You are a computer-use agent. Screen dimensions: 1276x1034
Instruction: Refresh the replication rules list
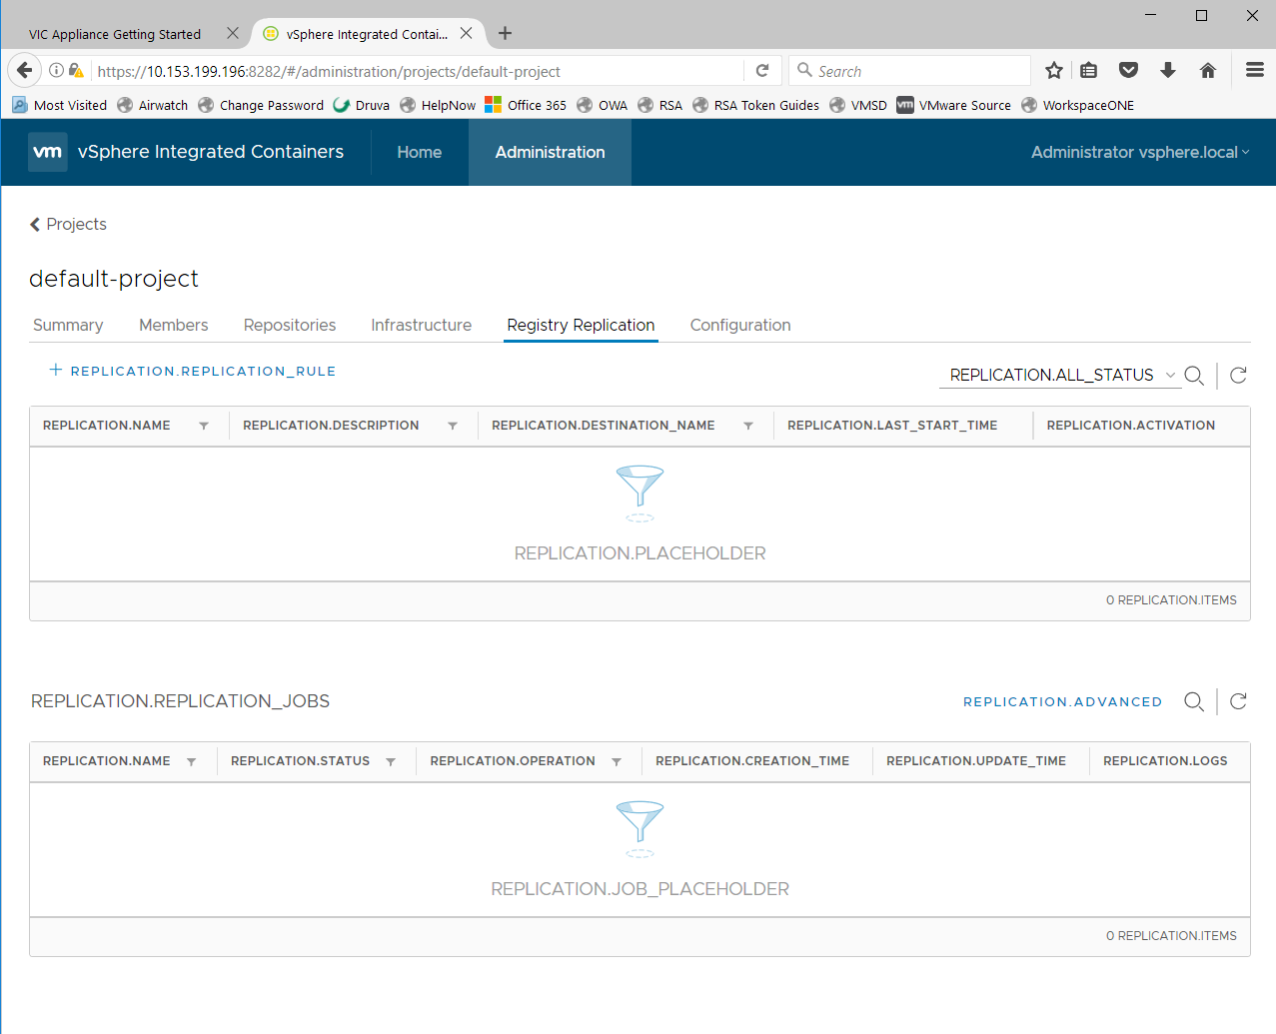(x=1238, y=376)
